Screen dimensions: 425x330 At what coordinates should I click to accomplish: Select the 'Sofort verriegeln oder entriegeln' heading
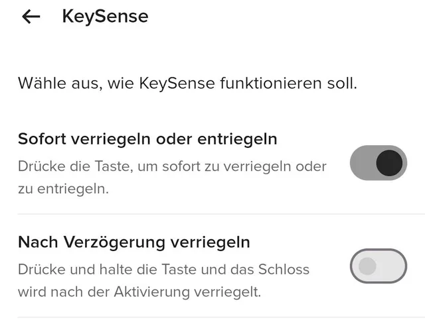(147, 139)
